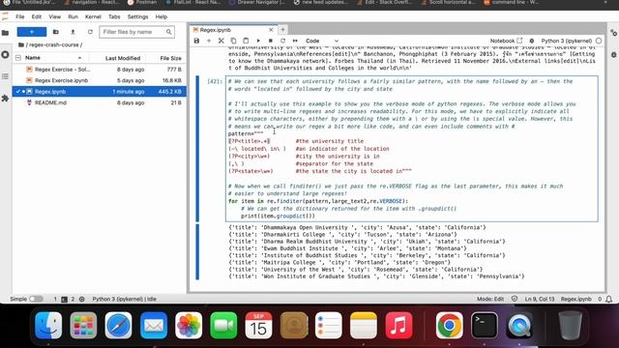The width and height of the screenshot is (619, 348).
Task: Toggle Simple interface mode switch
Action: [36, 299]
